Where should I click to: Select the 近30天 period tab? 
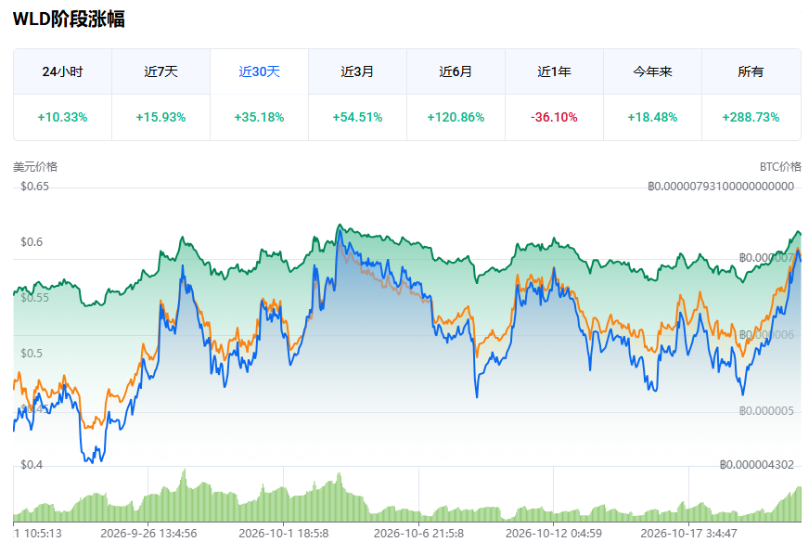pos(259,71)
